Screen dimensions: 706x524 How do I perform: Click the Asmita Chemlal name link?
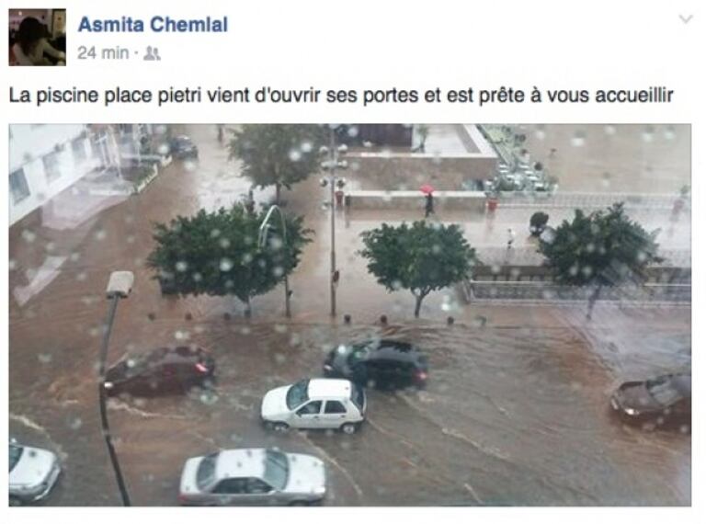(x=154, y=24)
